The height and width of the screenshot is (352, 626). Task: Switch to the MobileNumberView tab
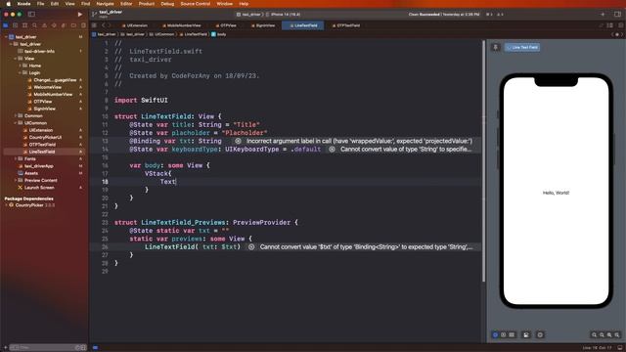coord(182,25)
